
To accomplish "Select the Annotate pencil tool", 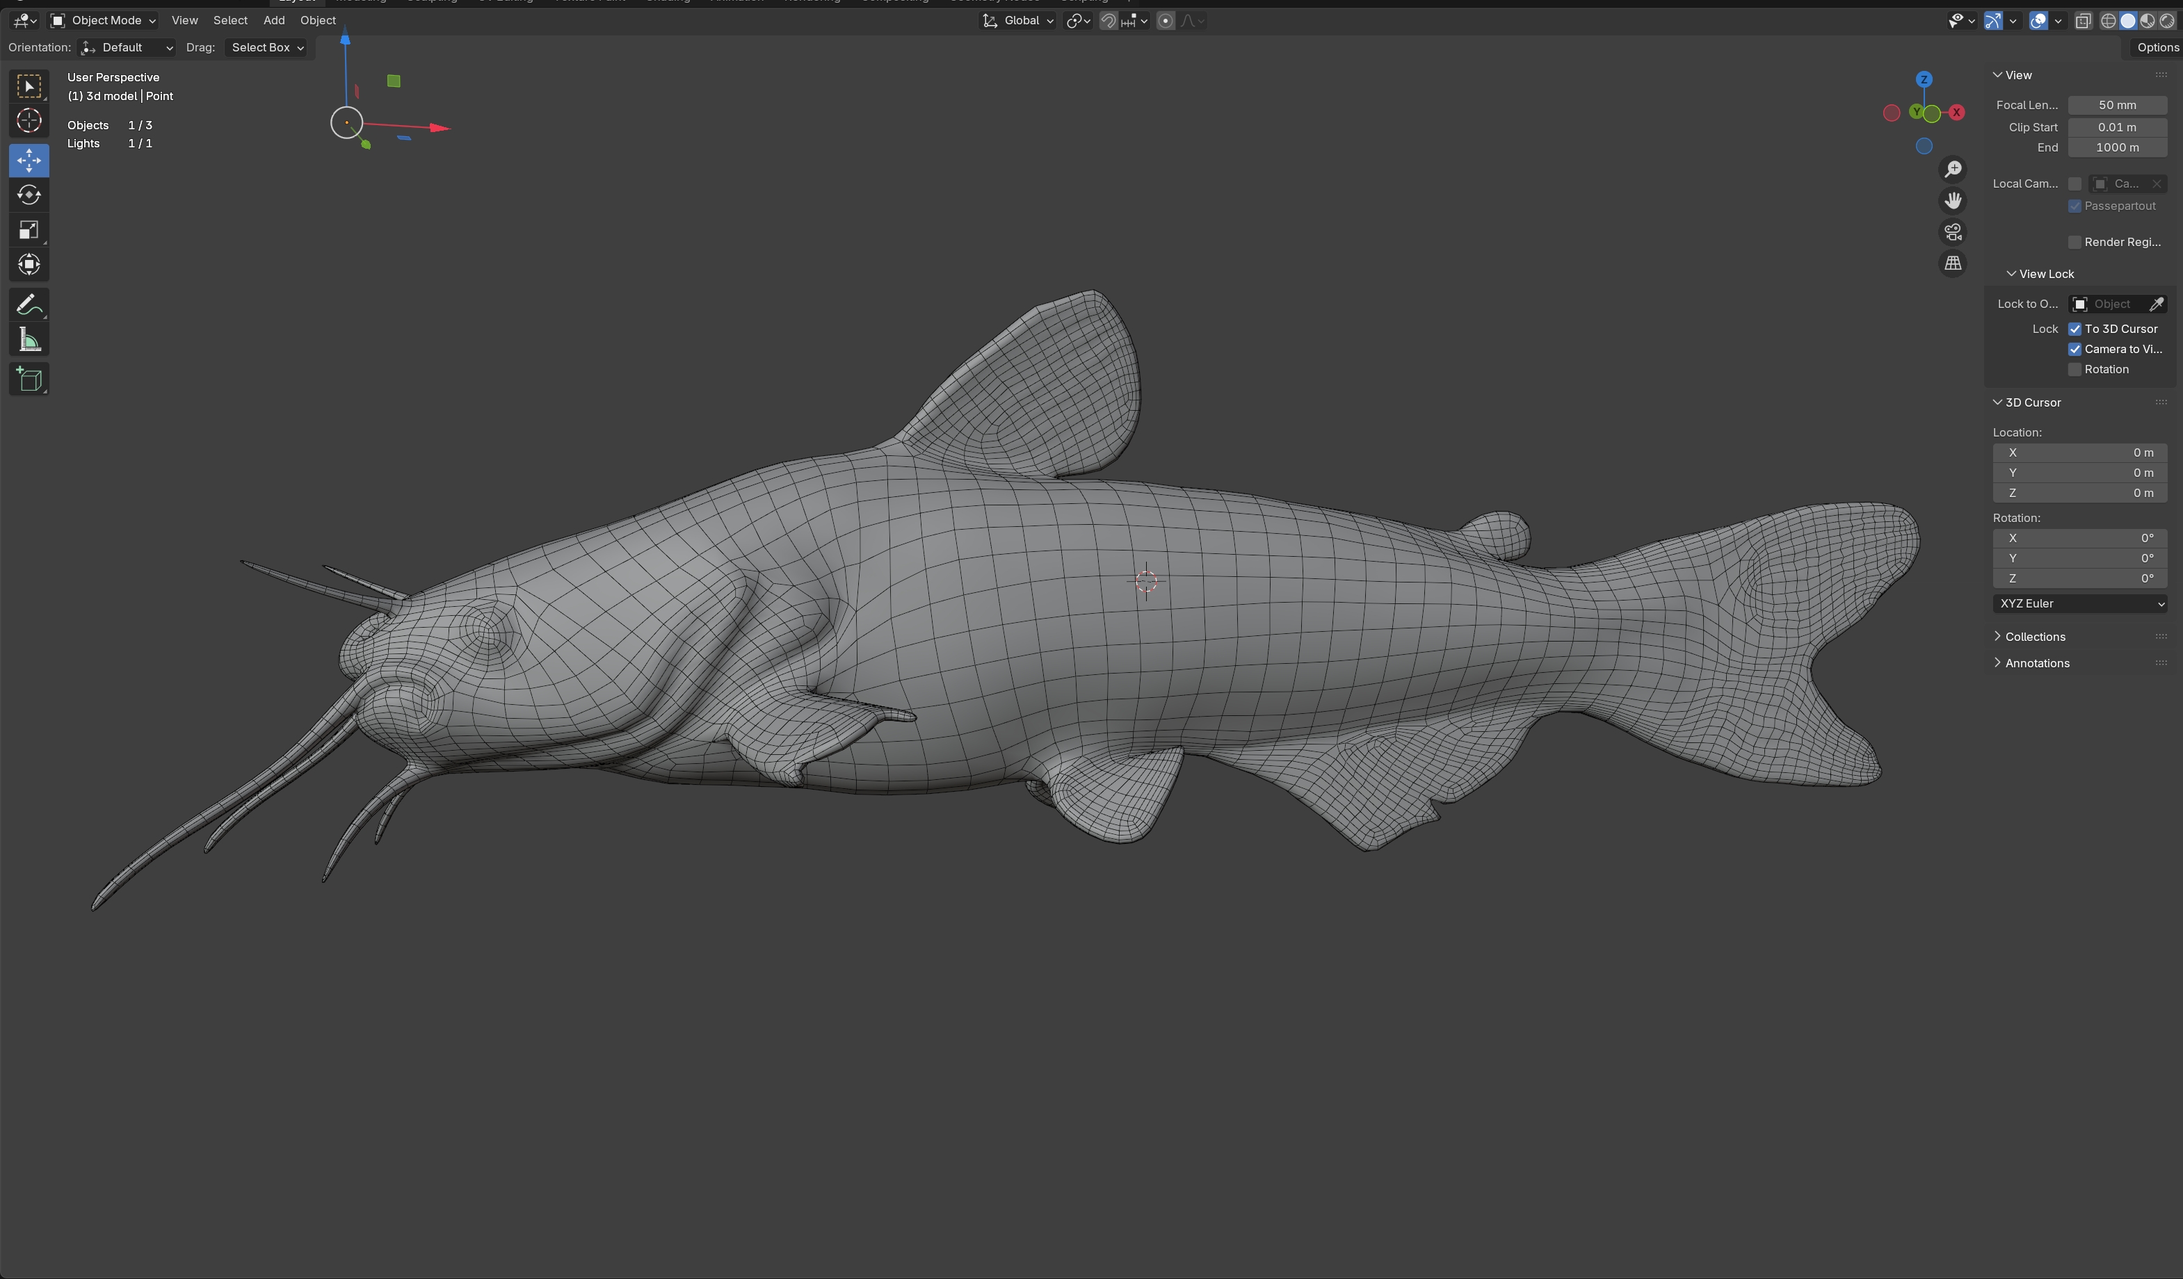I will [29, 305].
